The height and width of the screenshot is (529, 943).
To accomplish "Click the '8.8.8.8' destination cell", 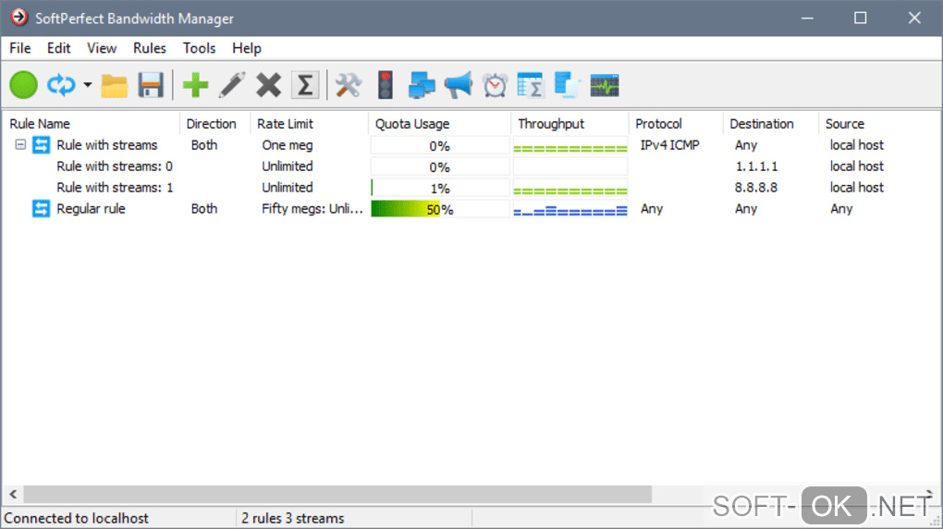I will pyautogui.click(x=756, y=188).
